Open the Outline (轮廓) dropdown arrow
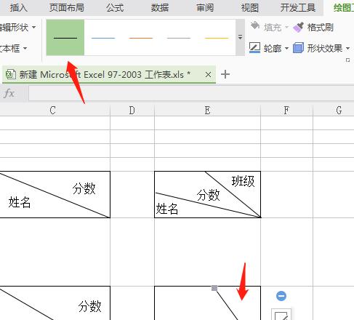This screenshot has width=354, height=320. tap(286, 49)
